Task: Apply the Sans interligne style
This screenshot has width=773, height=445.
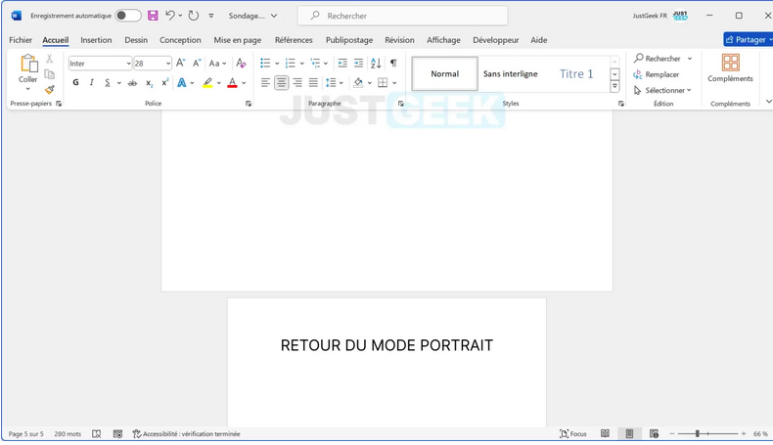Action: tap(511, 74)
